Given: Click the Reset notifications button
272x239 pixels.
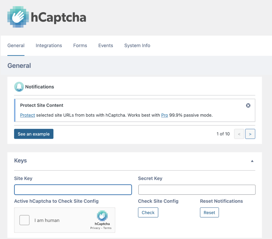Looking at the screenshot, I should click(209, 213).
